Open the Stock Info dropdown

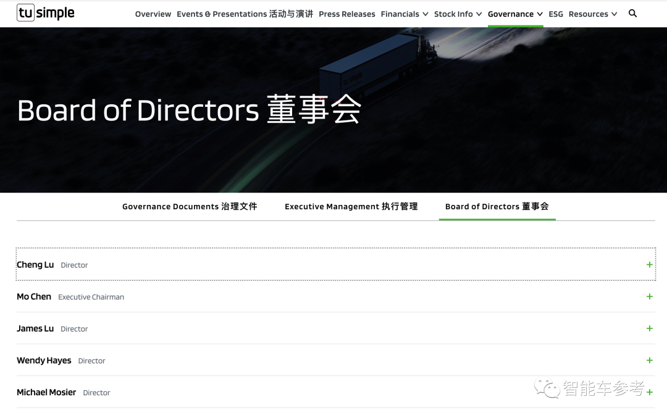click(457, 14)
